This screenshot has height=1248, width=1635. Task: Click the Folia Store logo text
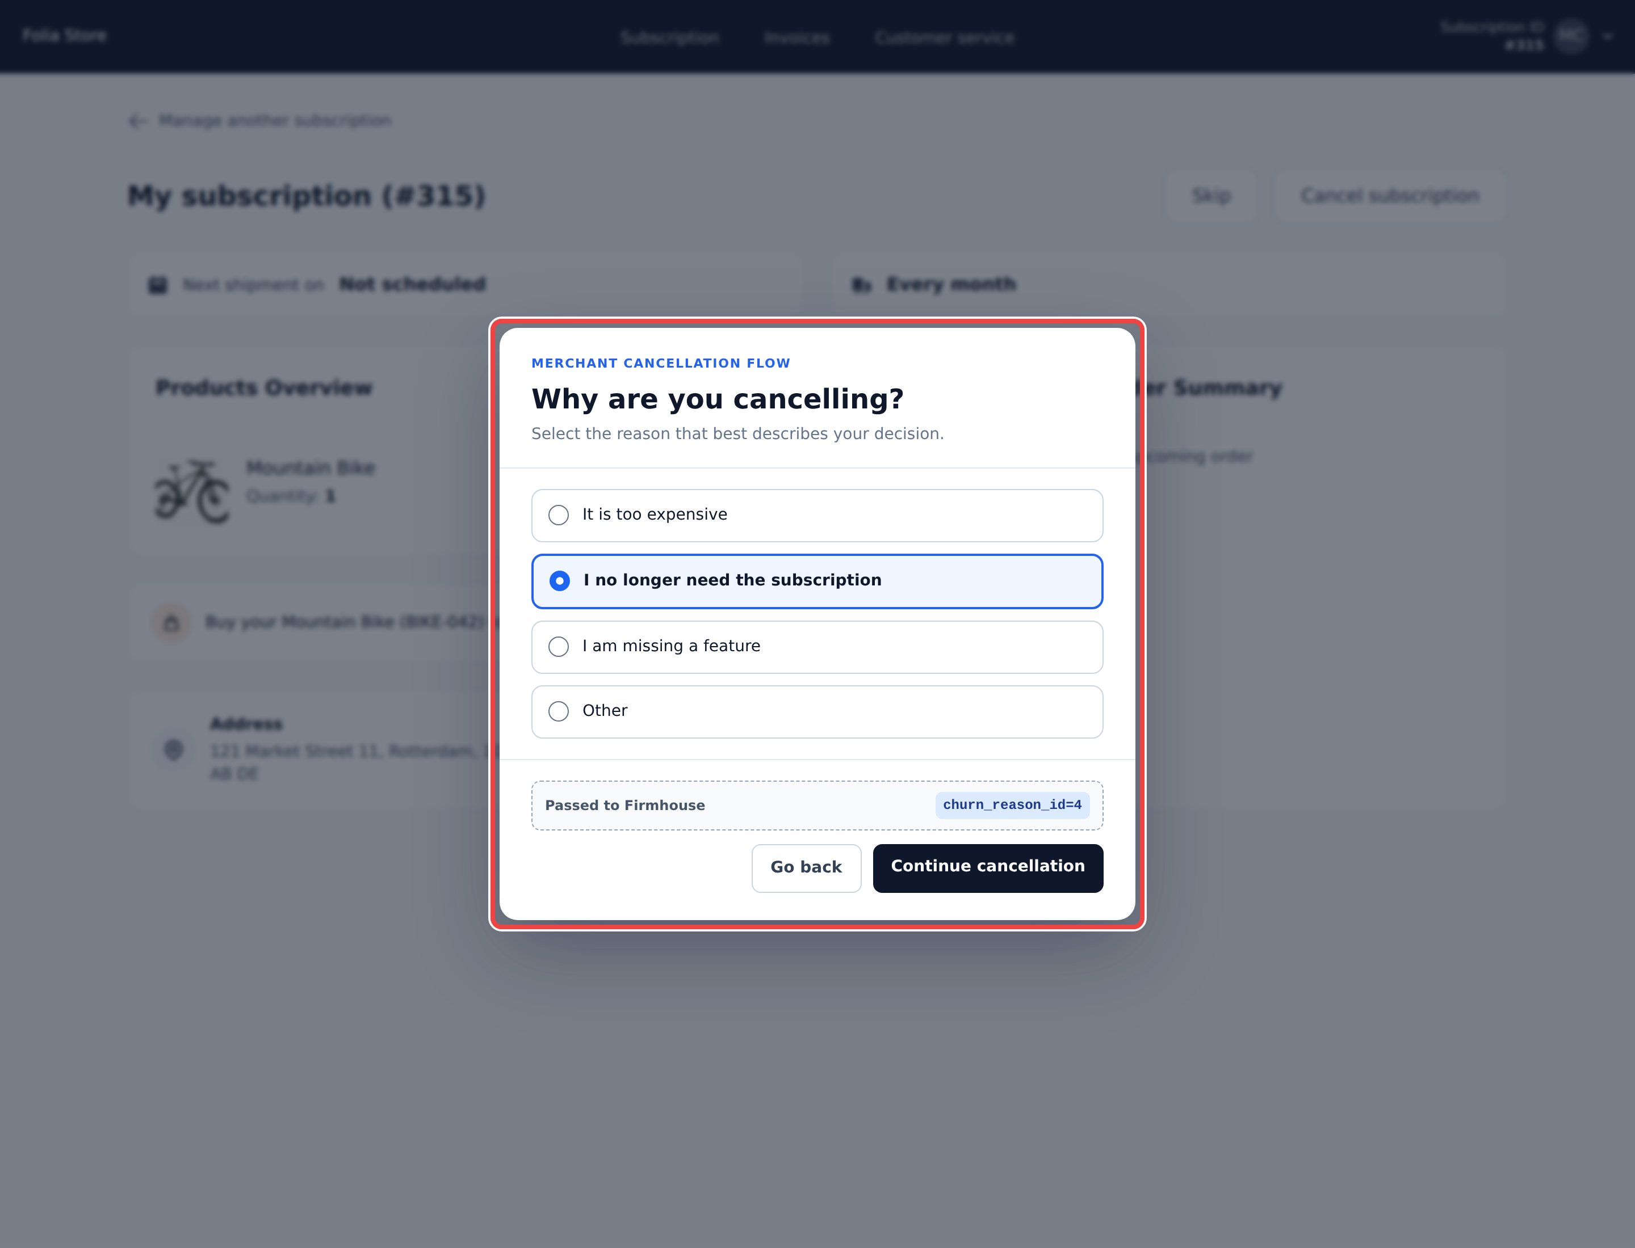click(x=64, y=35)
